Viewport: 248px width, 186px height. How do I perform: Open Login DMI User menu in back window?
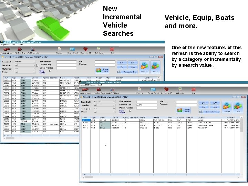click(x=8, y=44)
